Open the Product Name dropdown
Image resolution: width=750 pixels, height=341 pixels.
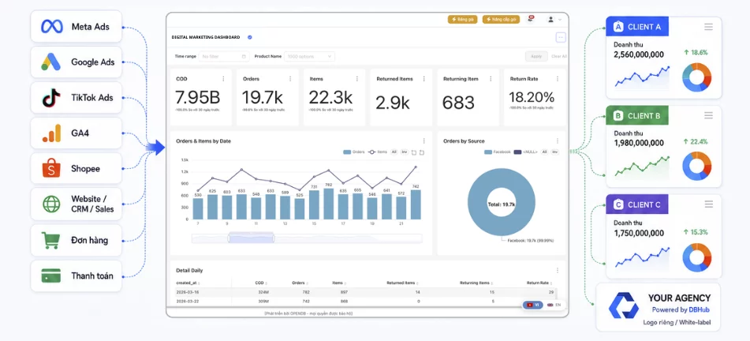point(309,57)
